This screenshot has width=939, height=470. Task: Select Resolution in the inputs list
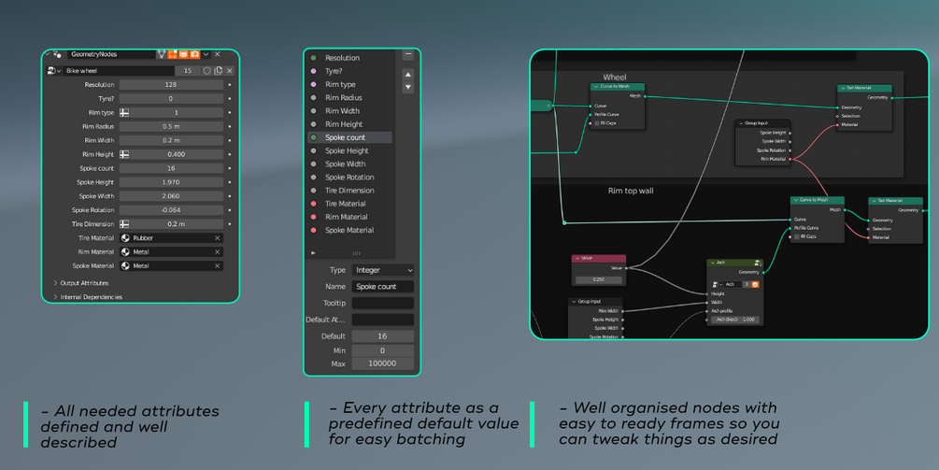tap(349, 58)
